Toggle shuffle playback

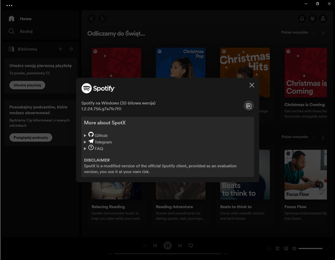[145, 246]
